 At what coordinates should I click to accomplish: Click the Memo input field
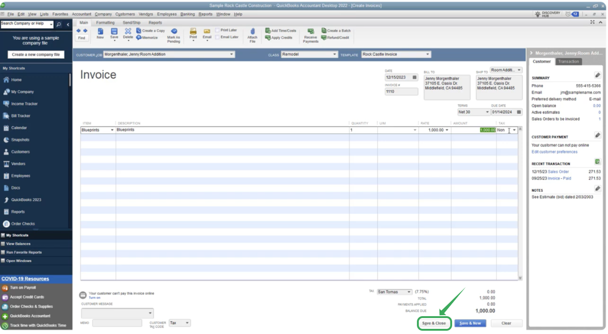(x=117, y=323)
